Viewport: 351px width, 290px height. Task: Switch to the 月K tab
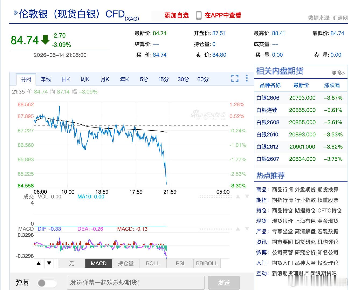pos(105,79)
